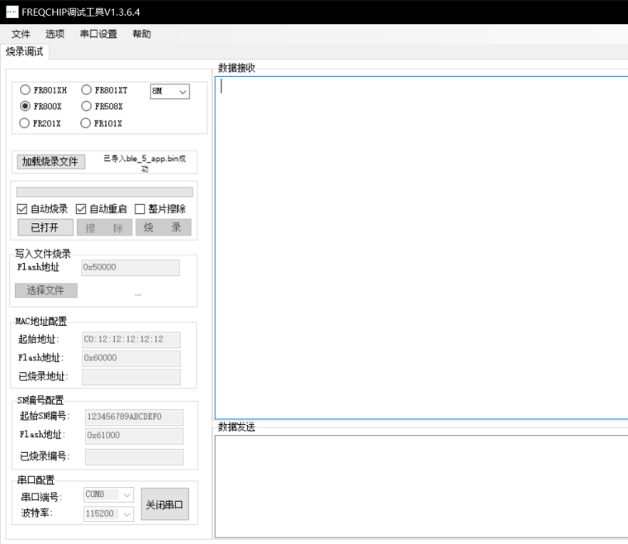Click the 已打开 button

tap(45, 227)
